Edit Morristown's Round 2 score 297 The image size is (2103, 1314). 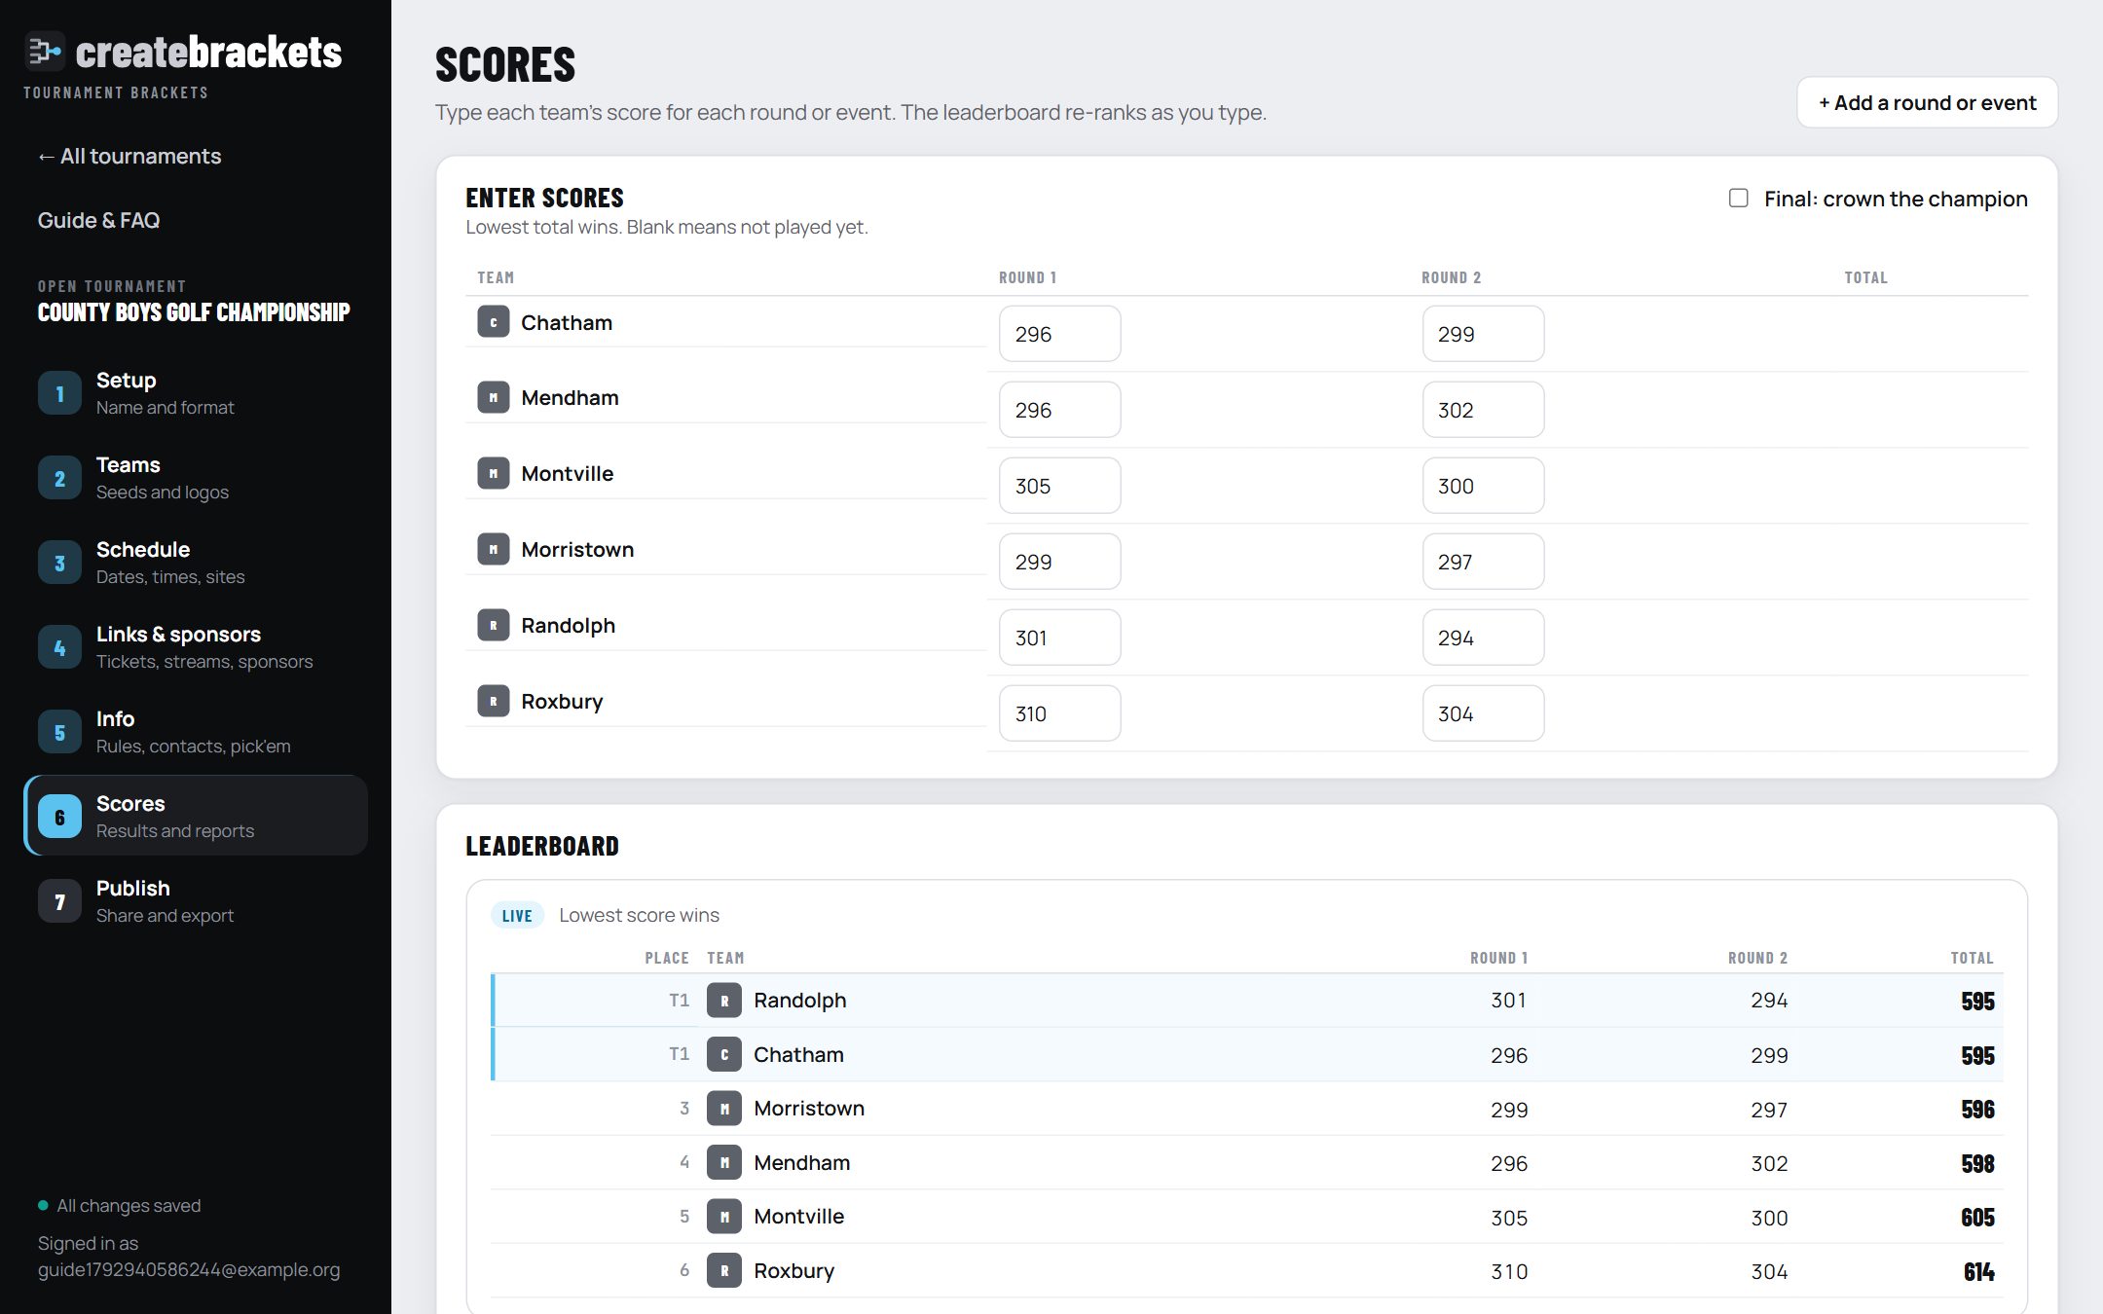(x=1483, y=562)
